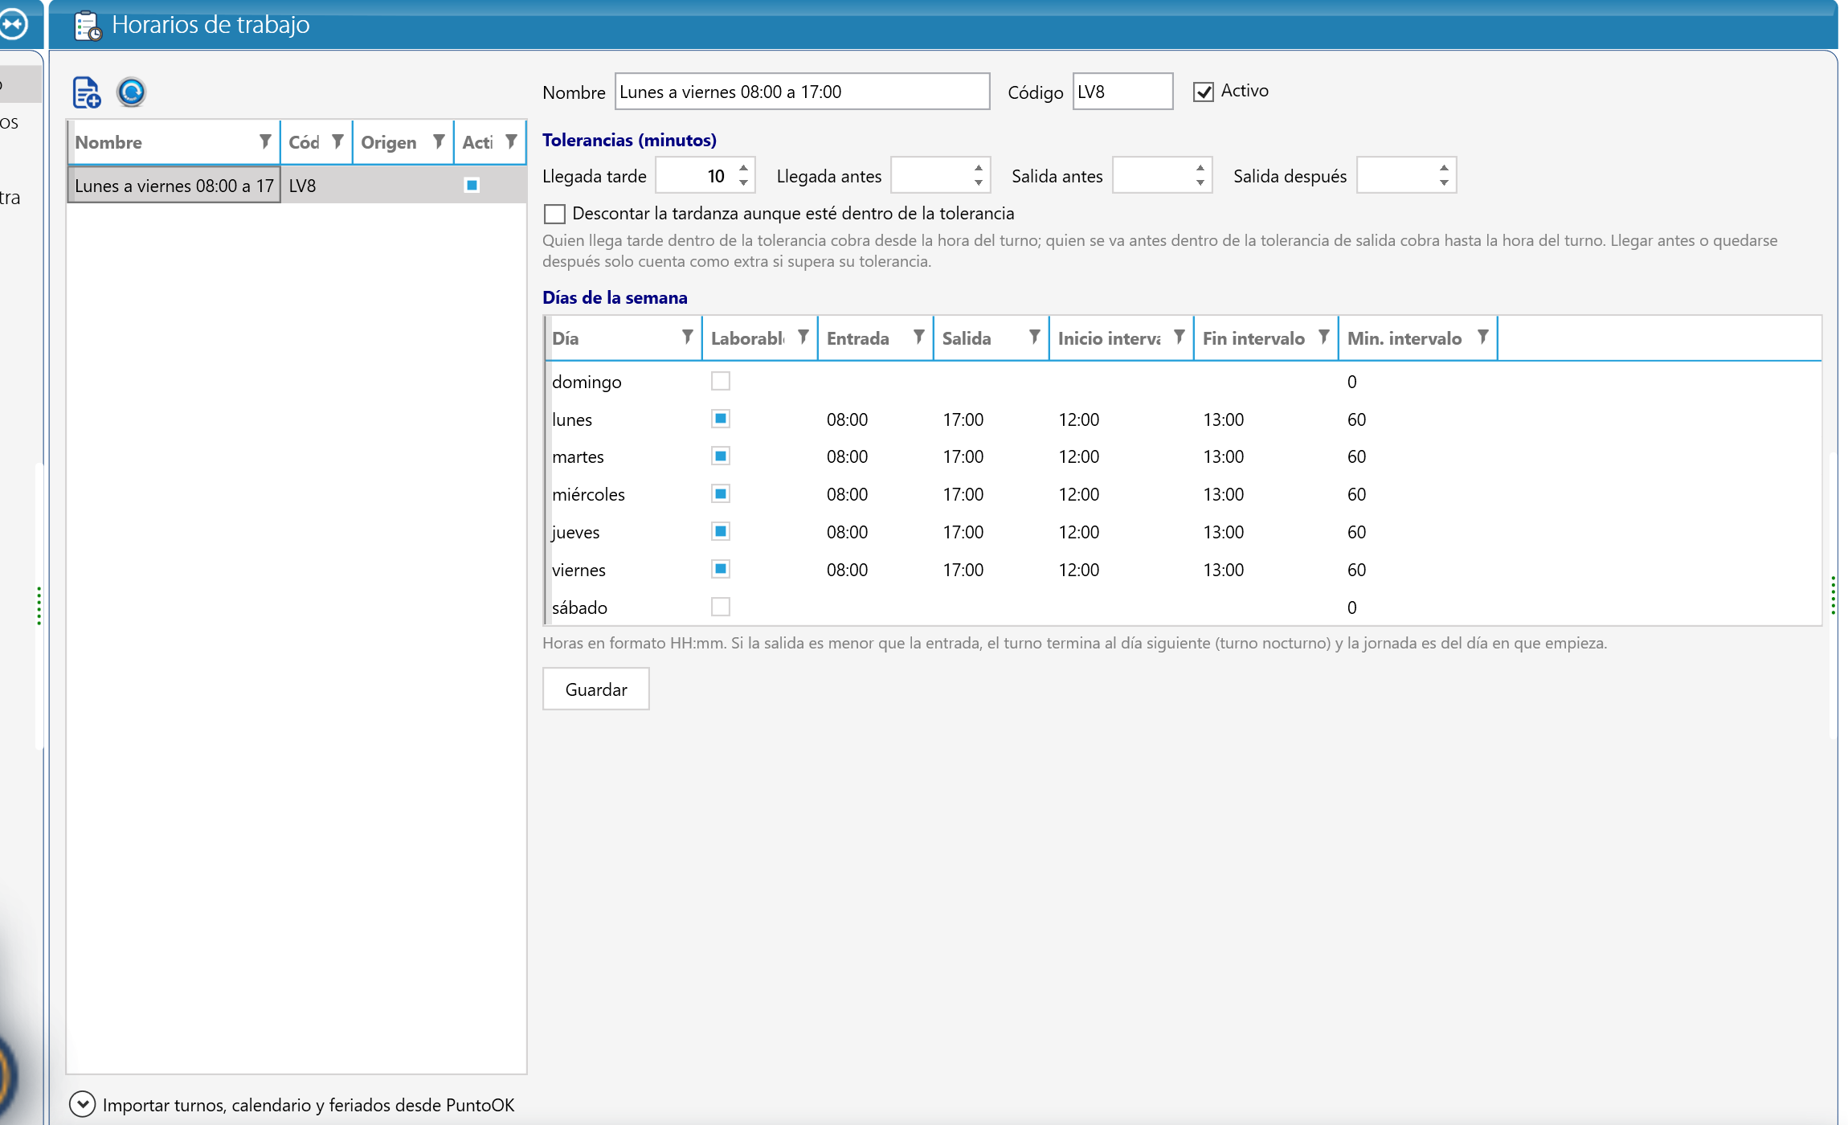This screenshot has width=1848, height=1125.
Task: Open filter on Origen column
Action: (x=439, y=141)
